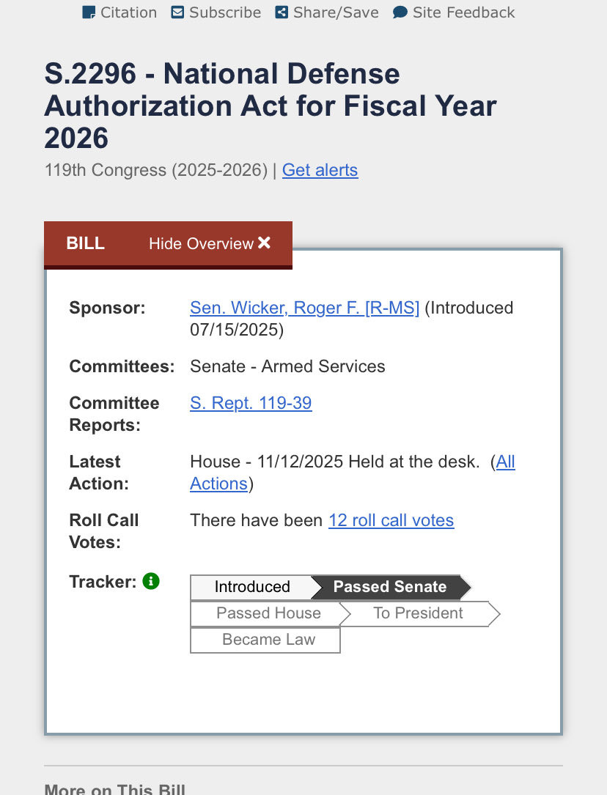Viewport: 607px width, 795px height.
Task: Toggle Hide Overview to collapse bill details
Action: coord(210,243)
